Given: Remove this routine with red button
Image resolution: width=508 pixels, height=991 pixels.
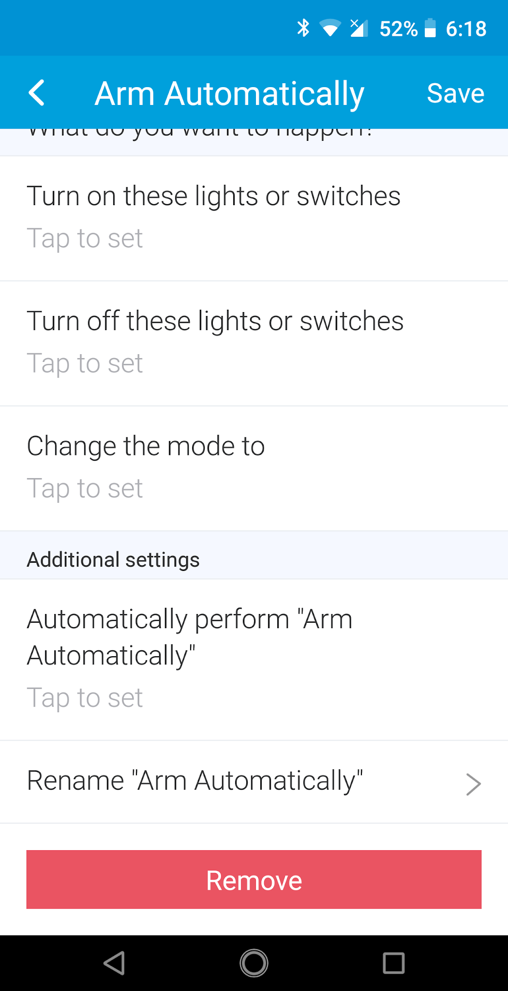Looking at the screenshot, I should 254,879.
